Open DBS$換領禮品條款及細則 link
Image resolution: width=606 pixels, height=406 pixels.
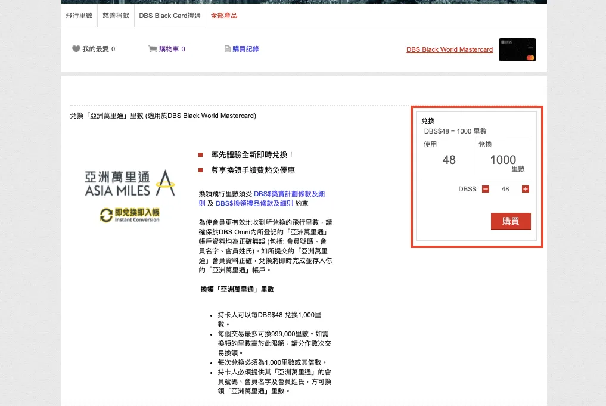tap(254, 203)
